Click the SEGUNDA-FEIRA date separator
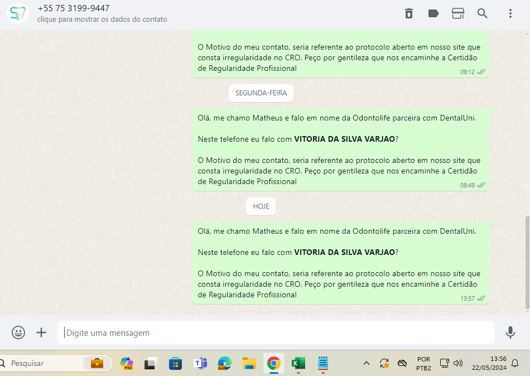Screen dimensions: 530x376 261,93
